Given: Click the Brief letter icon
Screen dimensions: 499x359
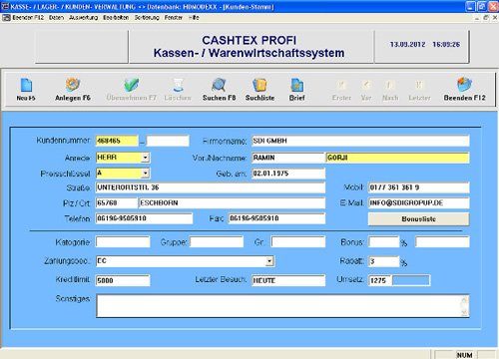Looking at the screenshot, I should 296,85.
